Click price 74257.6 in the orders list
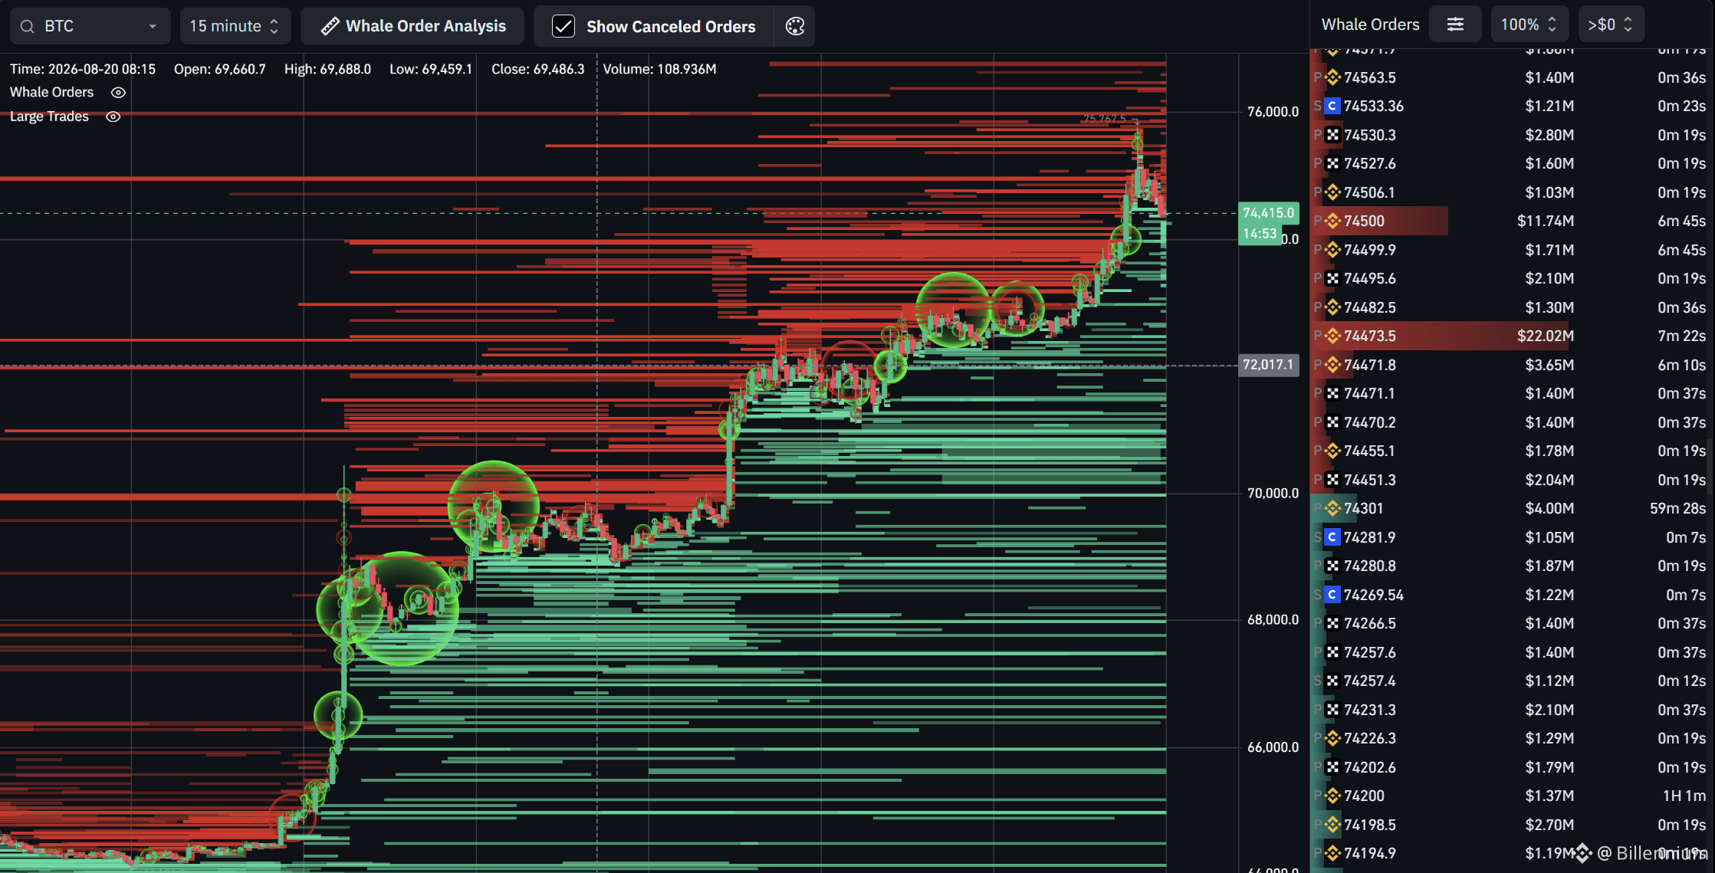Screen dimensions: 1715x873 point(1369,652)
